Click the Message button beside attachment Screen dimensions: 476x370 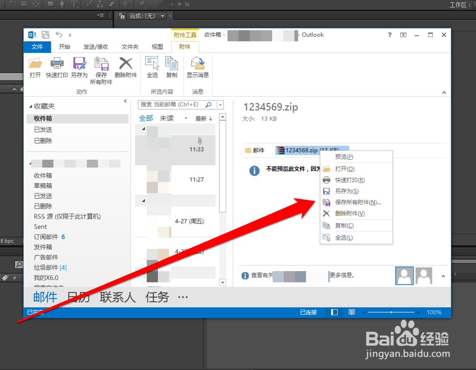coord(255,150)
